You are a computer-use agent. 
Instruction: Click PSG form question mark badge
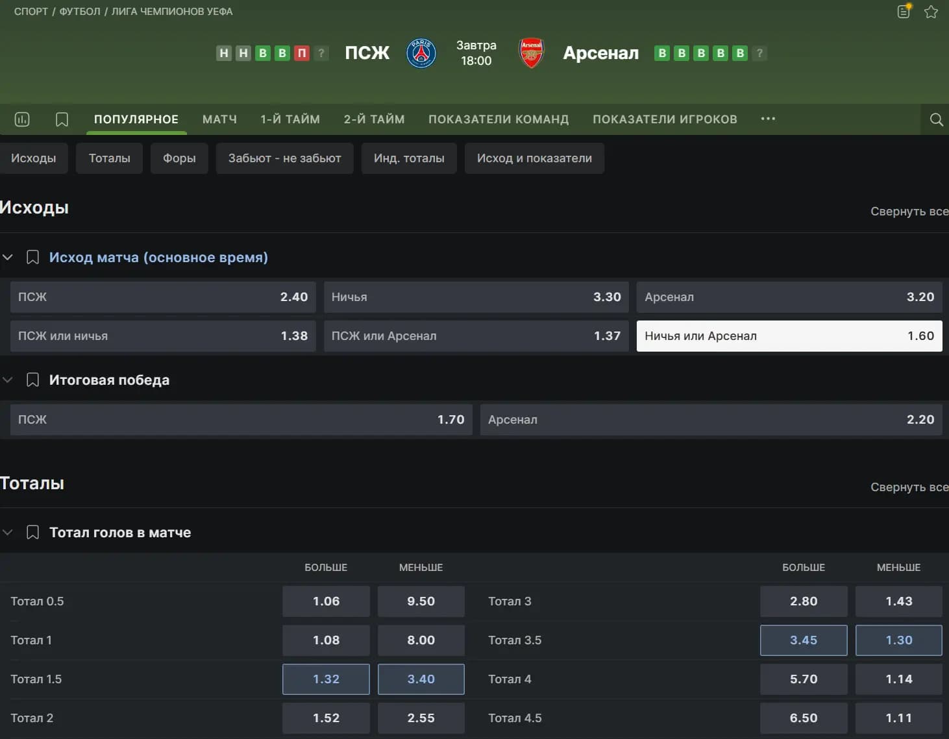pos(321,53)
